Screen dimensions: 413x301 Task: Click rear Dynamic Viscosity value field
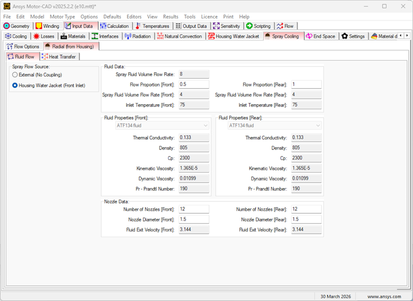[x=306, y=179]
